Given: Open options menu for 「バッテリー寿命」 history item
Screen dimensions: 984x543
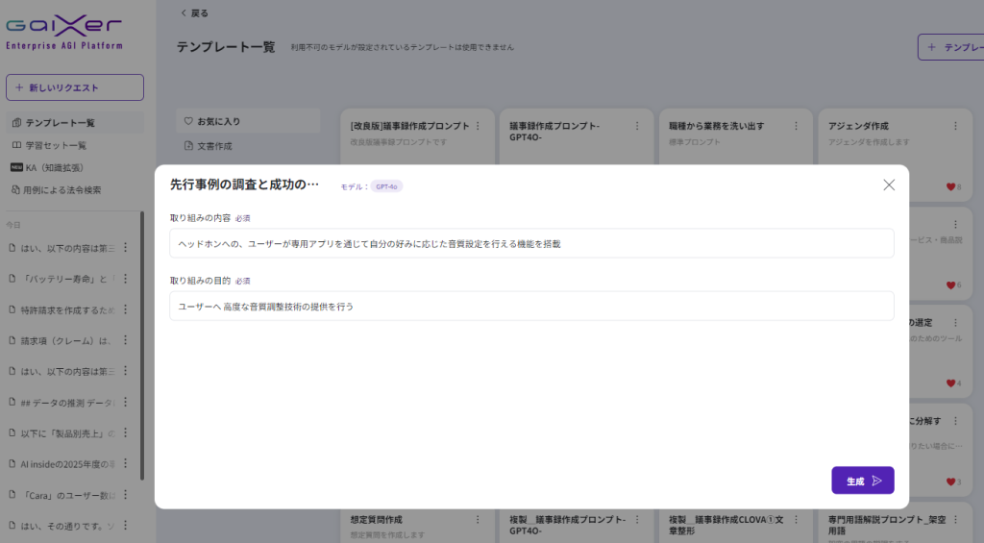Looking at the screenshot, I should [x=124, y=279].
